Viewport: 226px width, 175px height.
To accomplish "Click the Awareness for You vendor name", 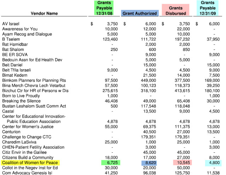I will coord(20,29).
